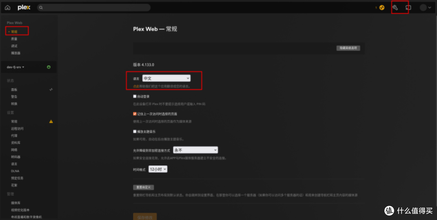The width and height of the screenshot is (437, 220).
Task: Go to Plex home via house icon
Action: coord(8,8)
